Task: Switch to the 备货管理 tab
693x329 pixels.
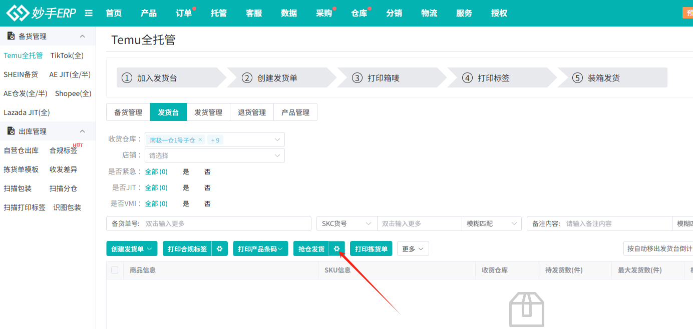Action: click(x=128, y=112)
